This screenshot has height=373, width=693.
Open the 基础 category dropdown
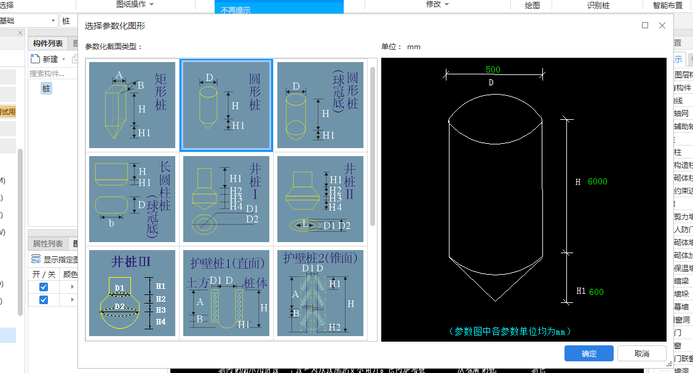pyautogui.click(x=28, y=21)
